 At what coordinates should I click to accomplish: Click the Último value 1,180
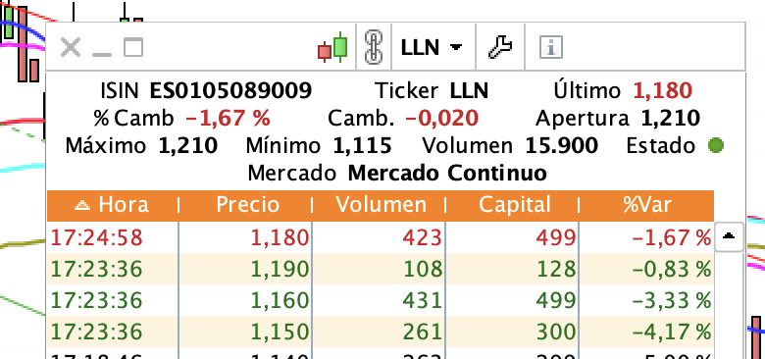tap(663, 90)
